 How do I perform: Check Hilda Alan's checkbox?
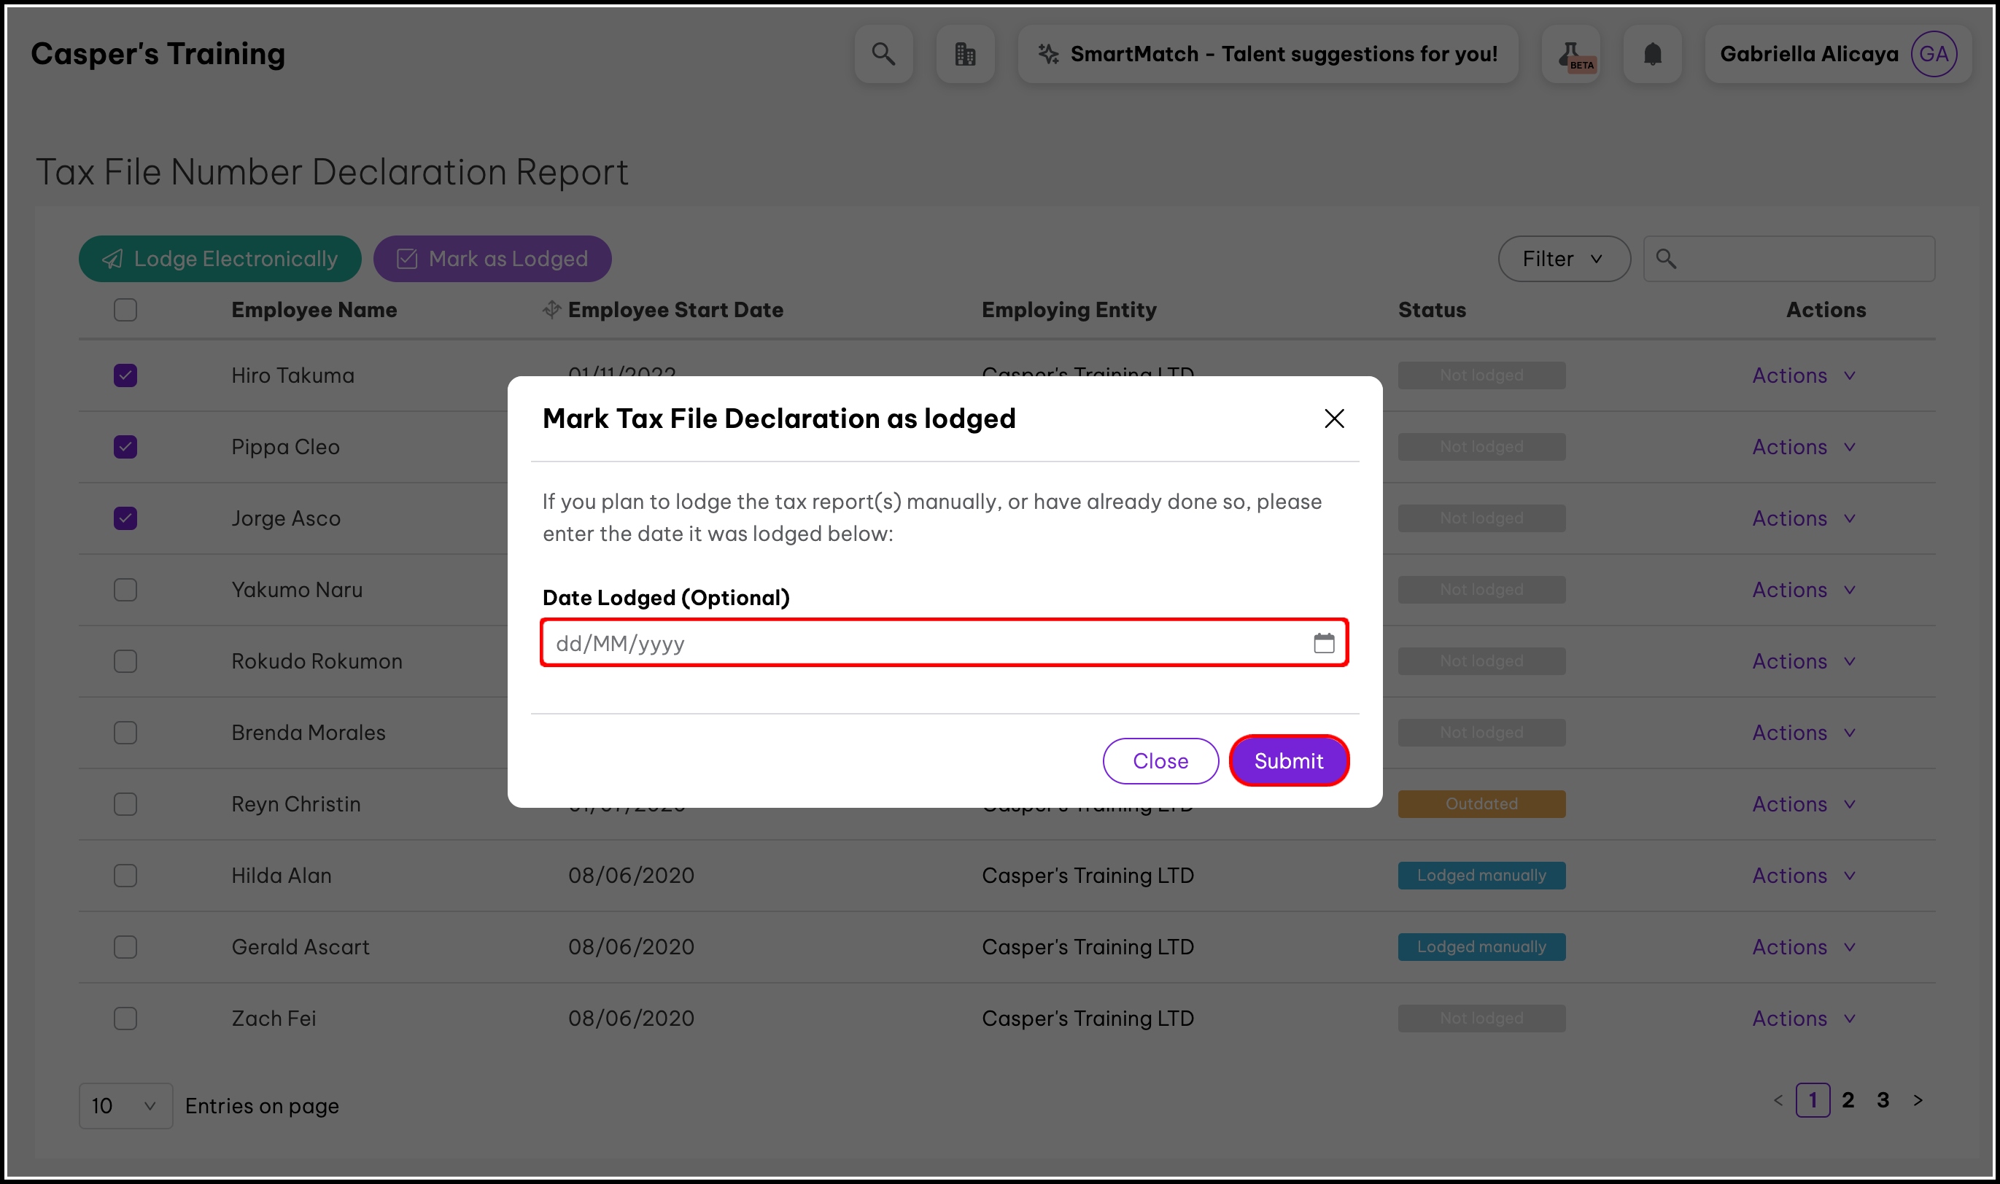point(125,875)
